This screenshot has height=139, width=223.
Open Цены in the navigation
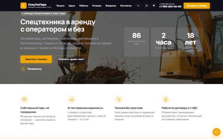[72, 6]
